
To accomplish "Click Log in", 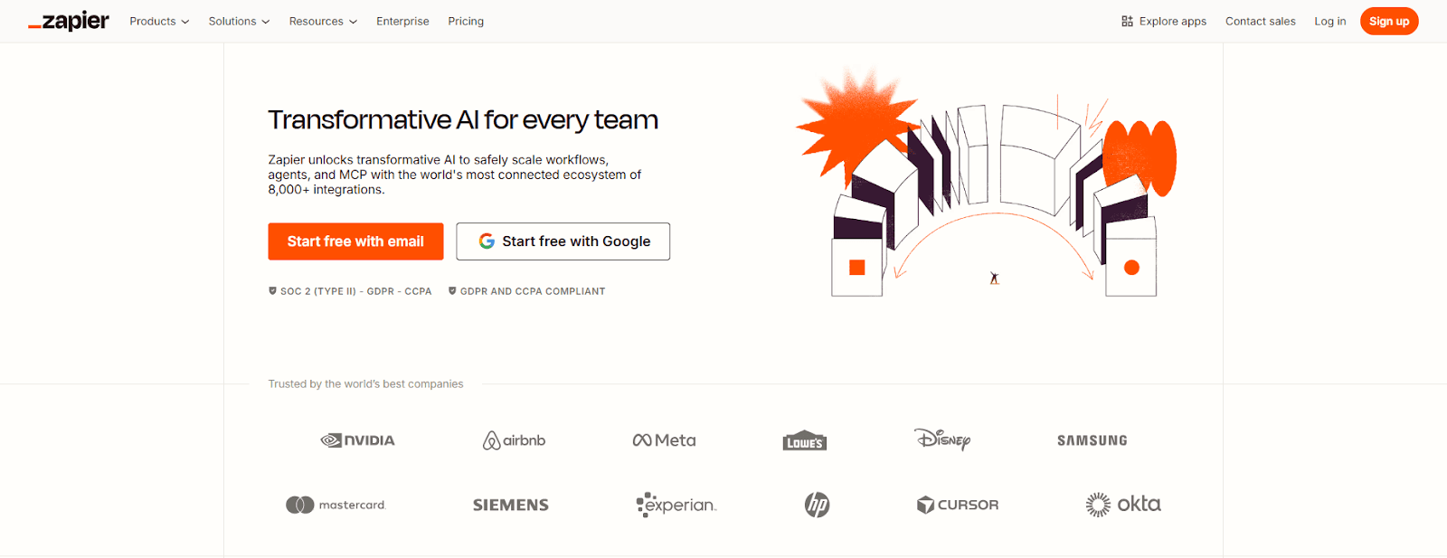I will click(x=1329, y=21).
